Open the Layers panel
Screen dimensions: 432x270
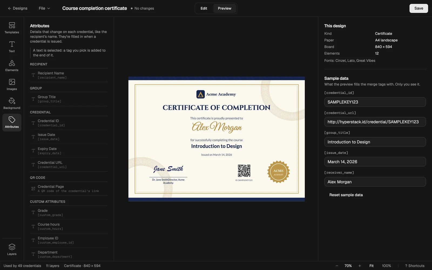(x=12, y=249)
